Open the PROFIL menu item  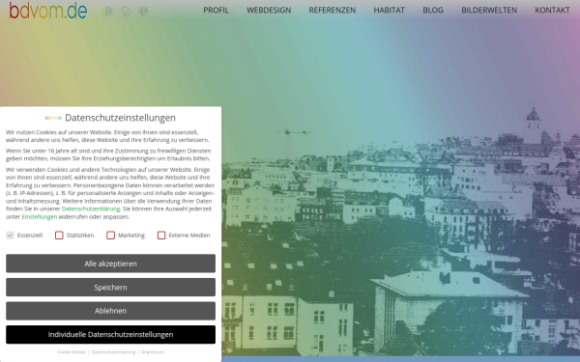point(216,11)
